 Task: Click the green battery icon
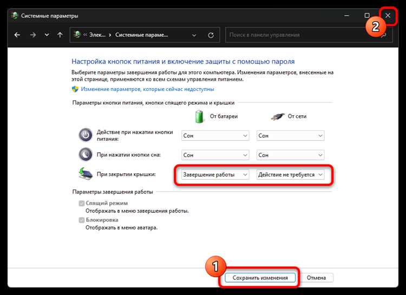(x=199, y=116)
